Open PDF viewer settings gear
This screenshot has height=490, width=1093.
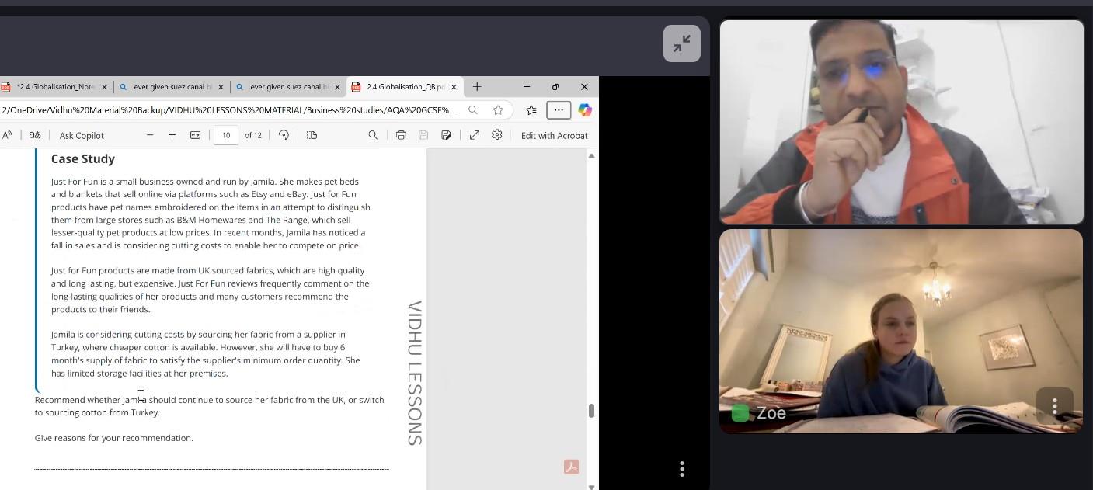pos(497,135)
